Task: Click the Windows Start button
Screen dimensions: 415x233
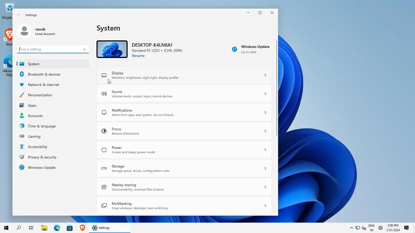Action: click(6, 228)
